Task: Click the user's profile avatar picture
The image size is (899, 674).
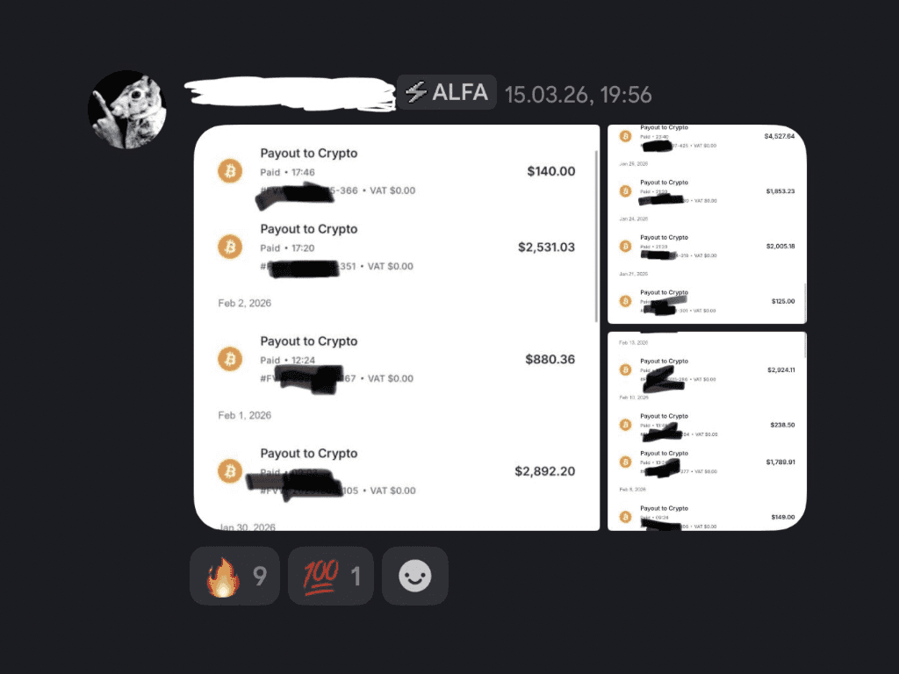Action: 127,110
